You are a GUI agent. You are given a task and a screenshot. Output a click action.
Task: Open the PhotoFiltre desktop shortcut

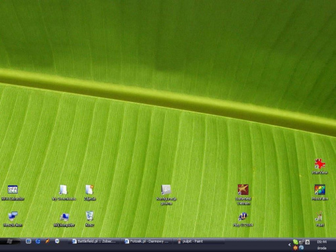pos(320,192)
